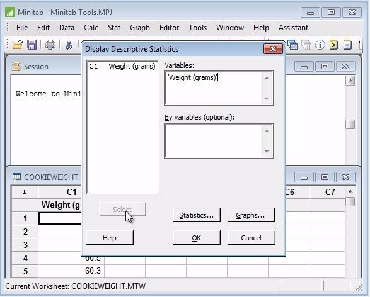
Task: Click the Show Worksheets Folder icon
Action: [292, 45]
